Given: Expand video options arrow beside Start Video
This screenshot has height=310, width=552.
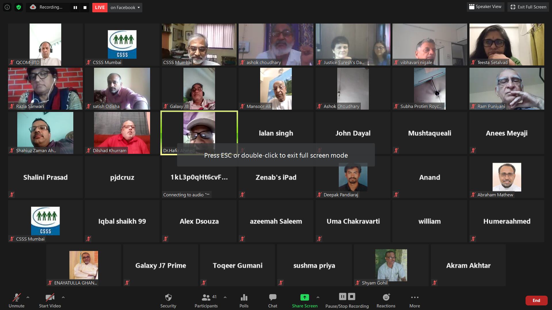Looking at the screenshot, I should (63, 297).
